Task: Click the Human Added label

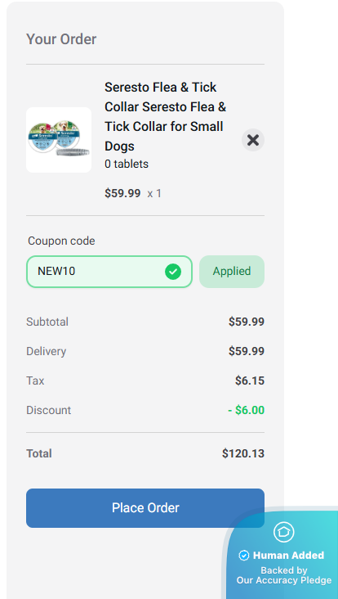Action: [288, 556]
